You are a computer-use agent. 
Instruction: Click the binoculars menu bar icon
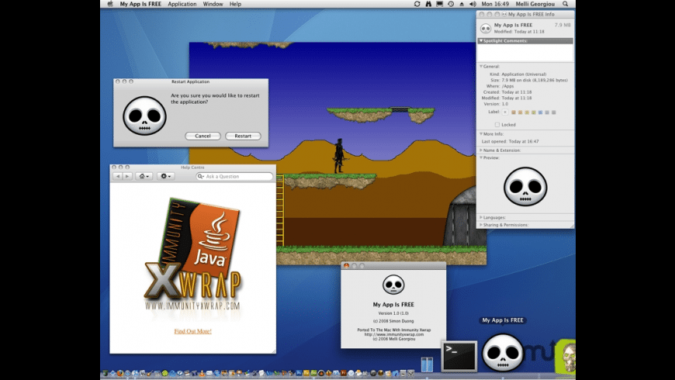point(428,4)
